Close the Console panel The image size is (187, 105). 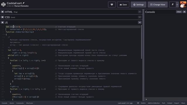pos(184,12)
